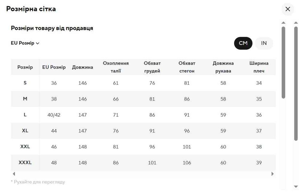
Task: Click the Обхват грудей column header
Action: pos(152,67)
